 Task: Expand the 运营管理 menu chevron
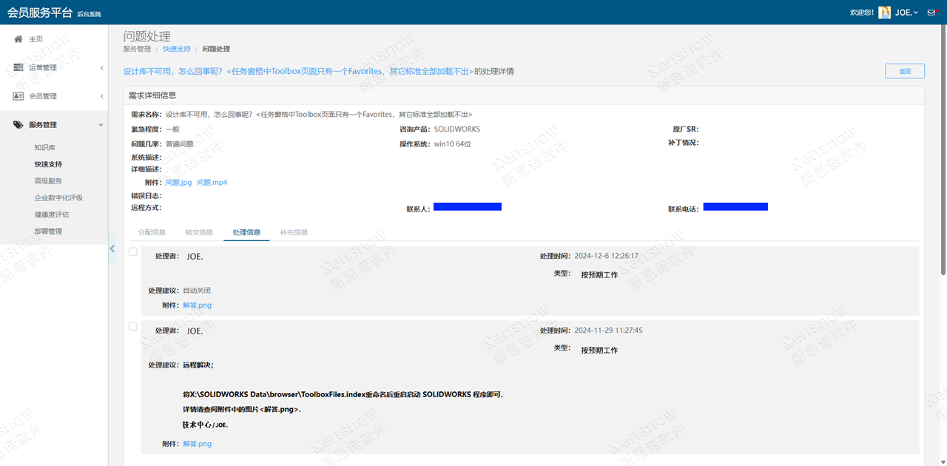pos(101,68)
